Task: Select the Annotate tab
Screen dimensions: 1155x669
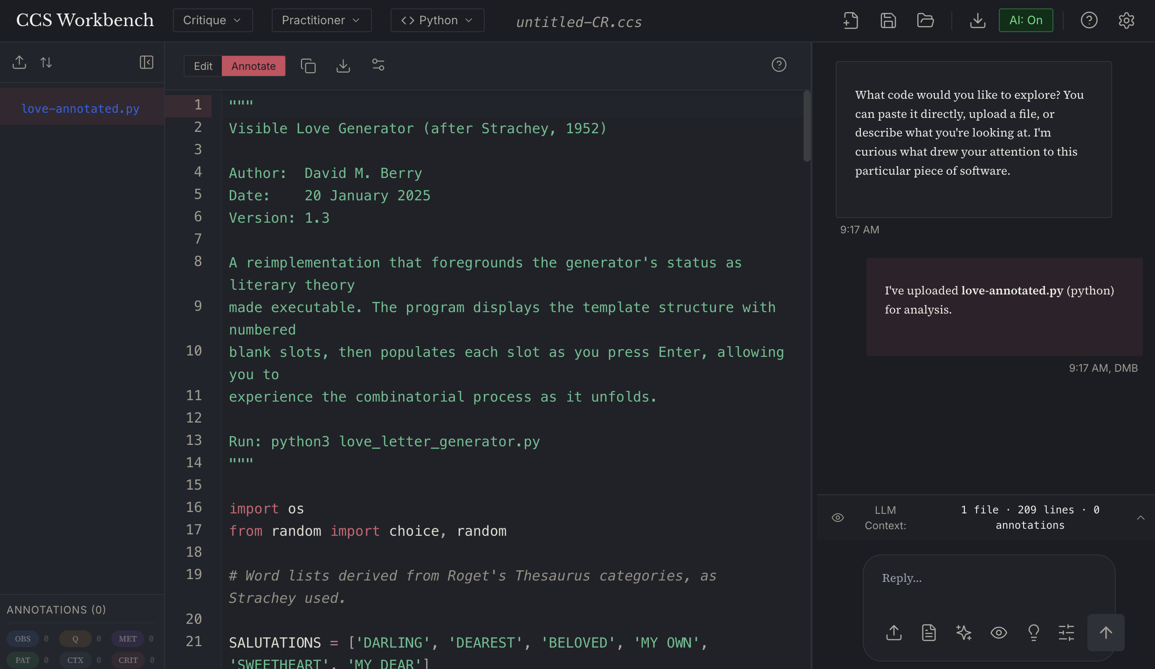Action: [254, 66]
